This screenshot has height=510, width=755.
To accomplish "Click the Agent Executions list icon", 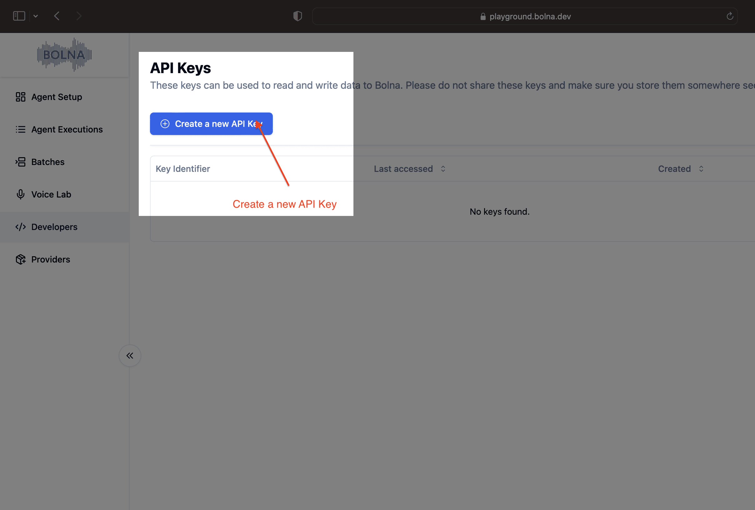I will click(x=20, y=129).
